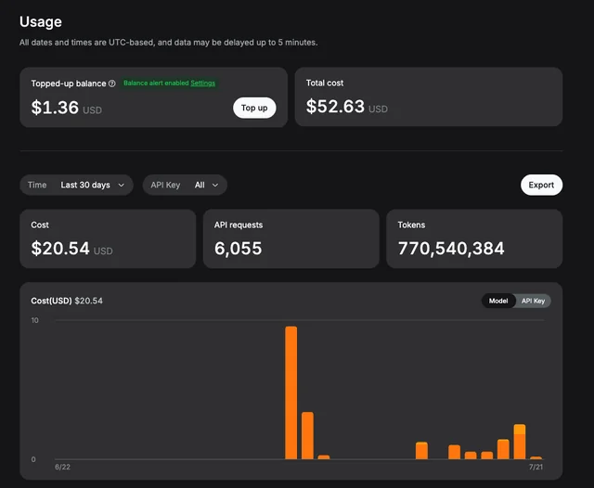This screenshot has width=594, height=488.
Task: Click the two-tone orange bar near 7/21
Action: pos(520,442)
